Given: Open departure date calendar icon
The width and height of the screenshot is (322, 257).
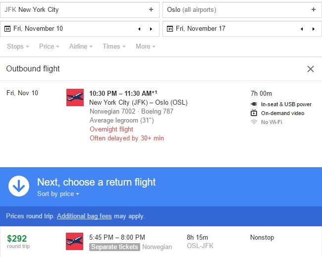Looking at the screenshot, I should pos(7,29).
